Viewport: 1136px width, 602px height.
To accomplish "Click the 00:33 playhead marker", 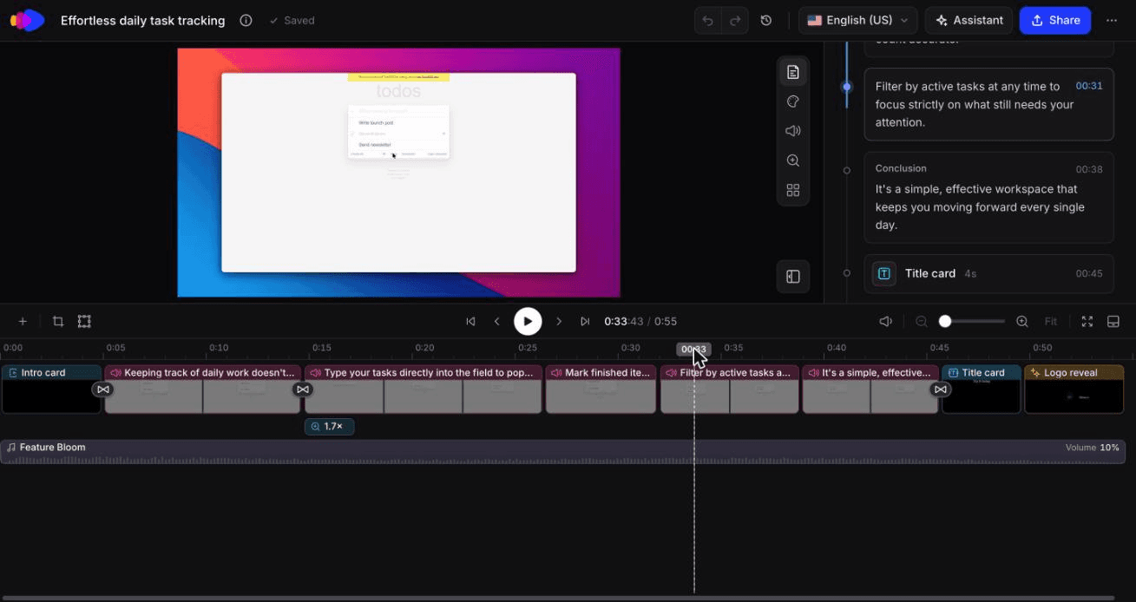I will coord(693,350).
